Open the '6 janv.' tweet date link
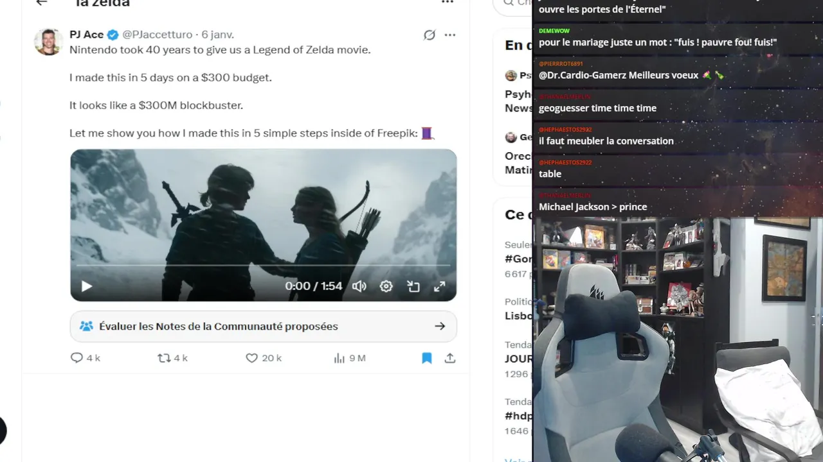 (217, 35)
